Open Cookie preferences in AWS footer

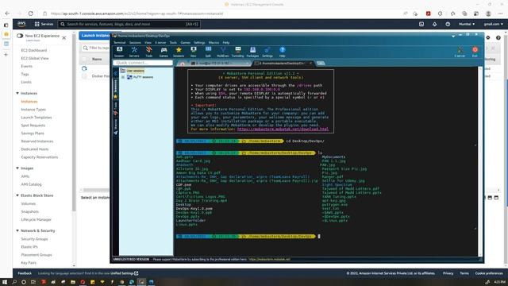coord(489,273)
